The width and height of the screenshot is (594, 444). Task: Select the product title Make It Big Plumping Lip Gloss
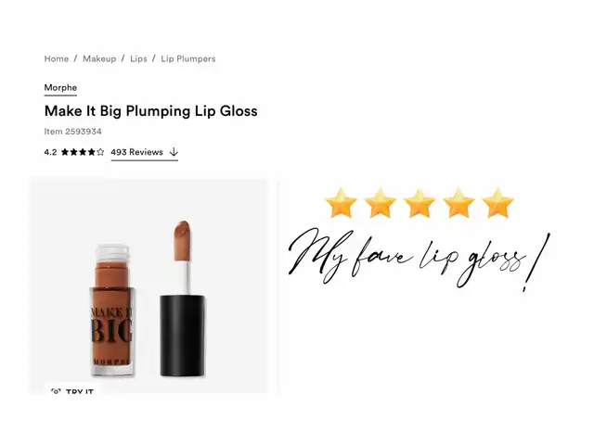[x=151, y=111]
